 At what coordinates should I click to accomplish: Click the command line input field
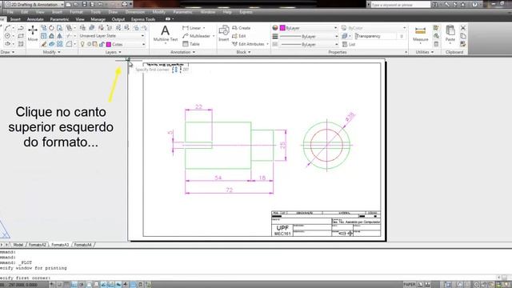click(x=248, y=278)
